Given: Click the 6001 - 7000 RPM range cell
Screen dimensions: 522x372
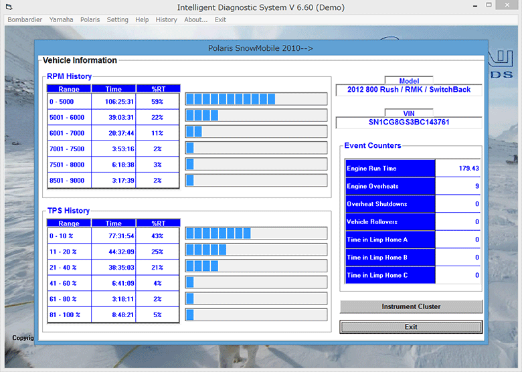Looking at the screenshot, I should pyautogui.click(x=69, y=133).
